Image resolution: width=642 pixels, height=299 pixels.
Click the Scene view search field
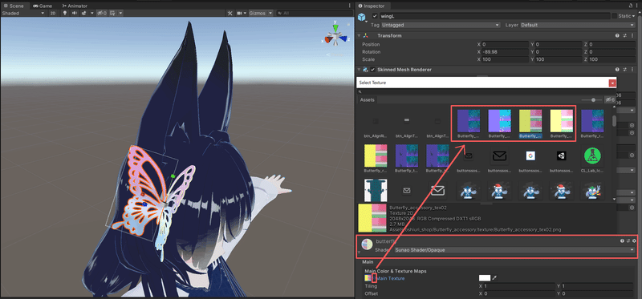[x=314, y=13]
